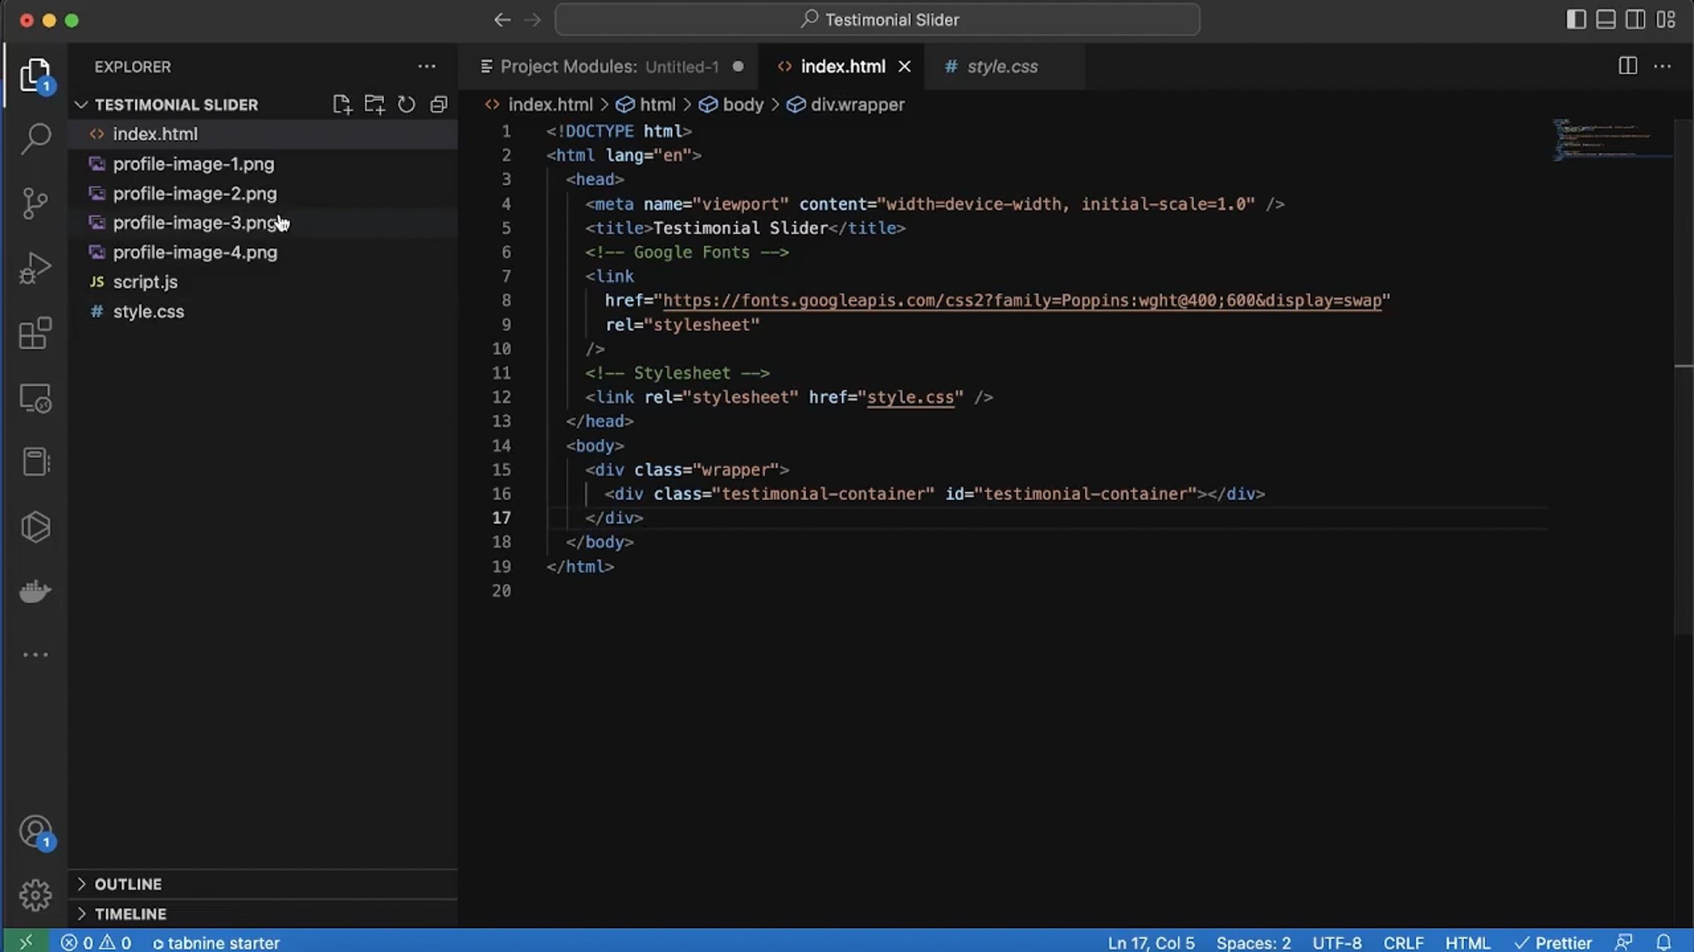Image resolution: width=1694 pixels, height=952 pixels.
Task: Click the Prettier status bar button
Action: coord(1554,943)
